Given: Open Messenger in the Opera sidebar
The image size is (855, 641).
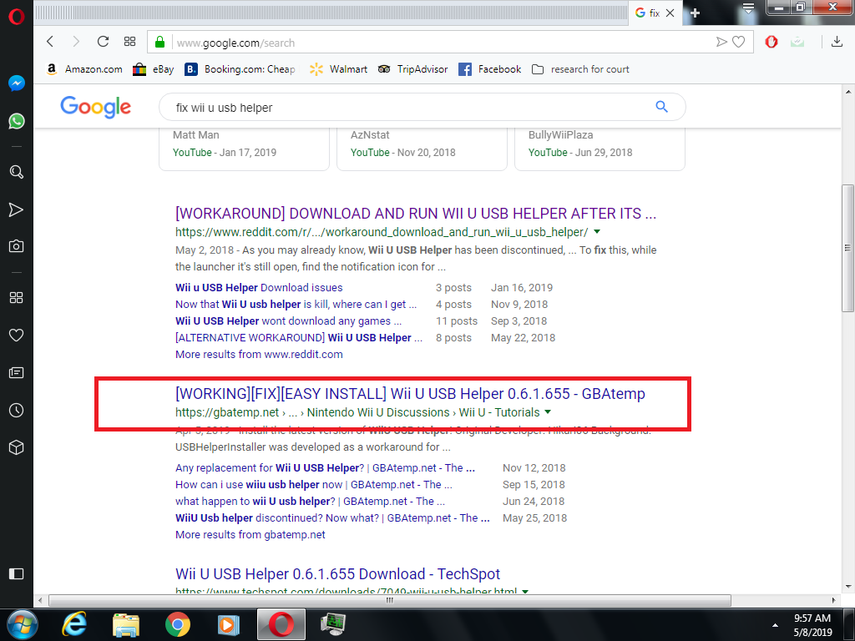Looking at the screenshot, I should 17,83.
